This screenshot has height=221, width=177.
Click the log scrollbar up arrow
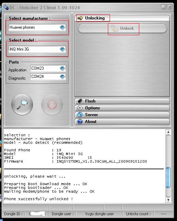168,132
